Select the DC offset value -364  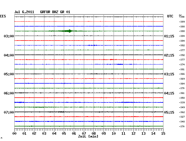(x=182, y=84)
